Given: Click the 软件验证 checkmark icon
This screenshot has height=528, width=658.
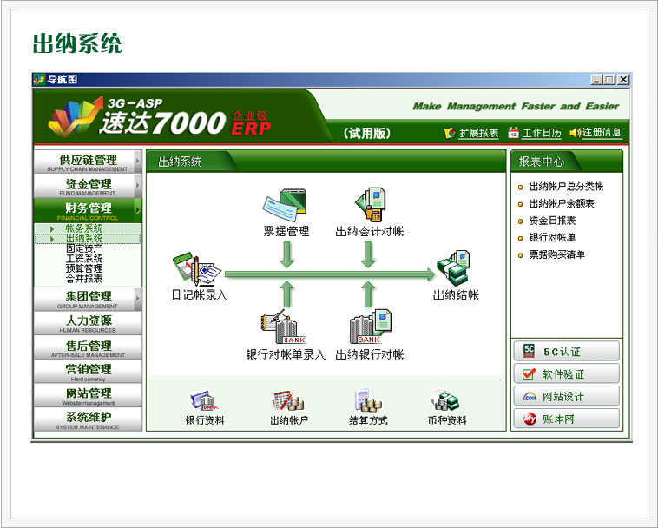Looking at the screenshot, I should click(x=530, y=373).
